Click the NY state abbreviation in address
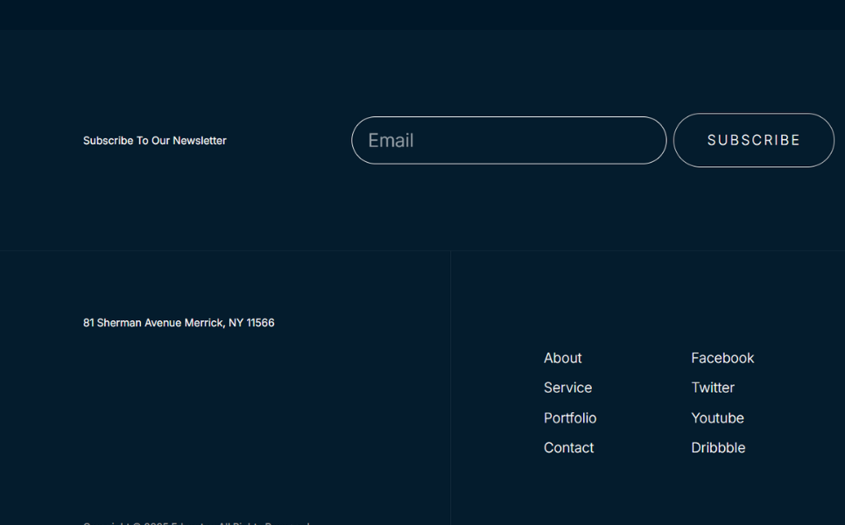This screenshot has height=525, width=845. tap(236, 323)
